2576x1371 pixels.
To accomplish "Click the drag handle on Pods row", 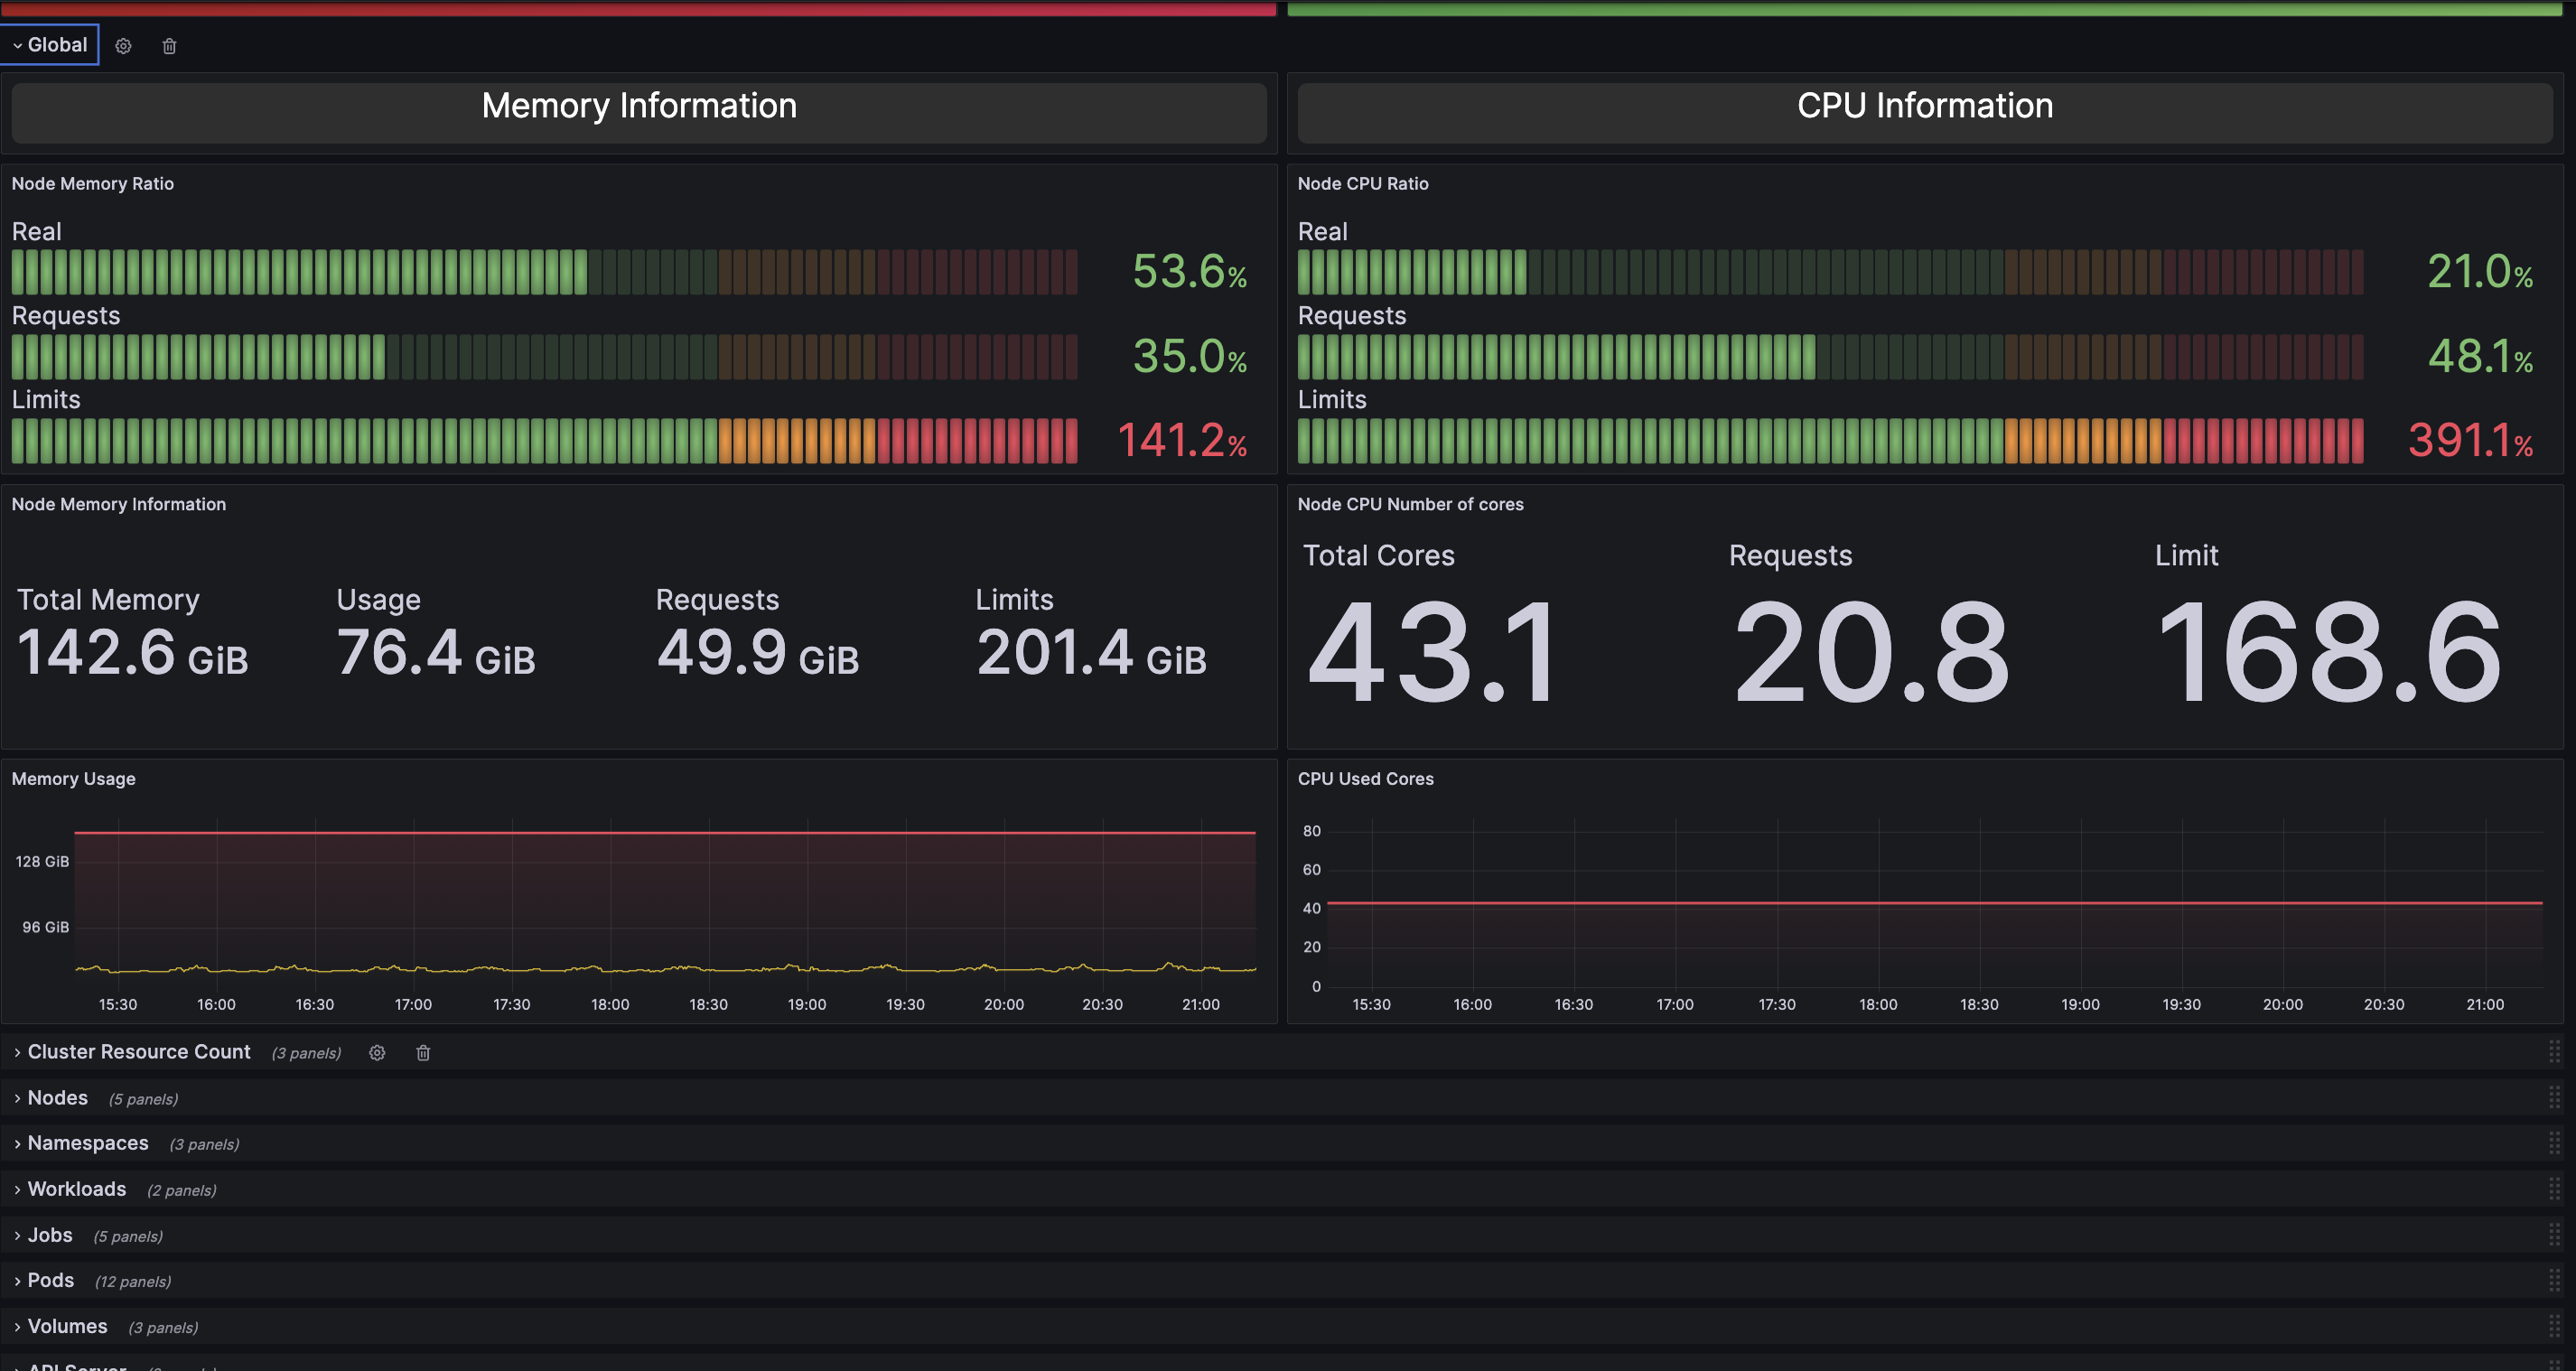I will click(x=2553, y=1281).
